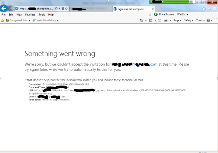Screen dimensions: 218x153
Task: Click the Correlation ID value
Action: click(67, 84)
